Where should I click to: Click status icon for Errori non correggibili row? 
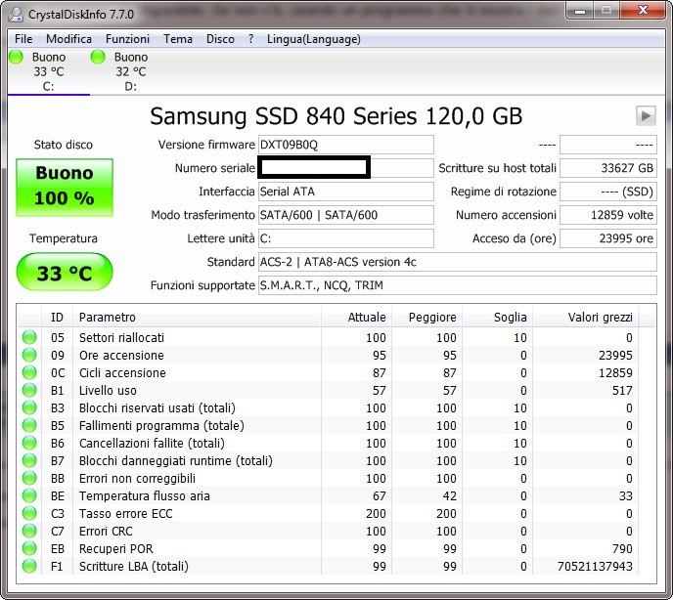(29, 478)
